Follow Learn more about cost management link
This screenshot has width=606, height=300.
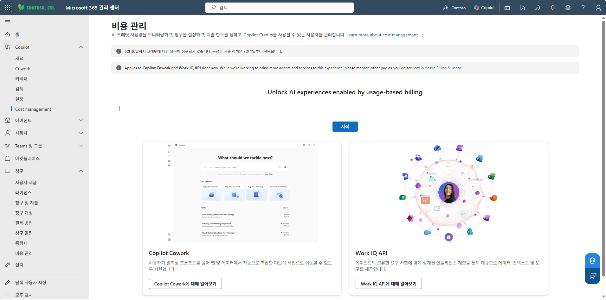384,35
